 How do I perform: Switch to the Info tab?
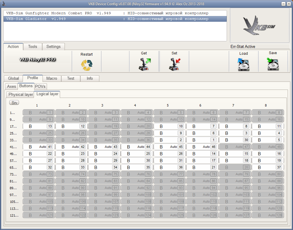90,78
